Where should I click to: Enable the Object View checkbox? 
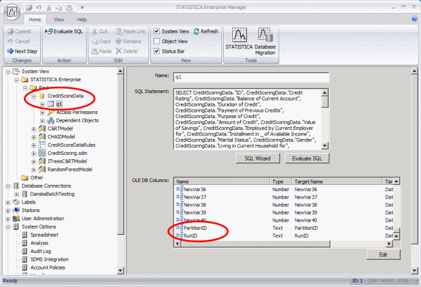[157, 41]
